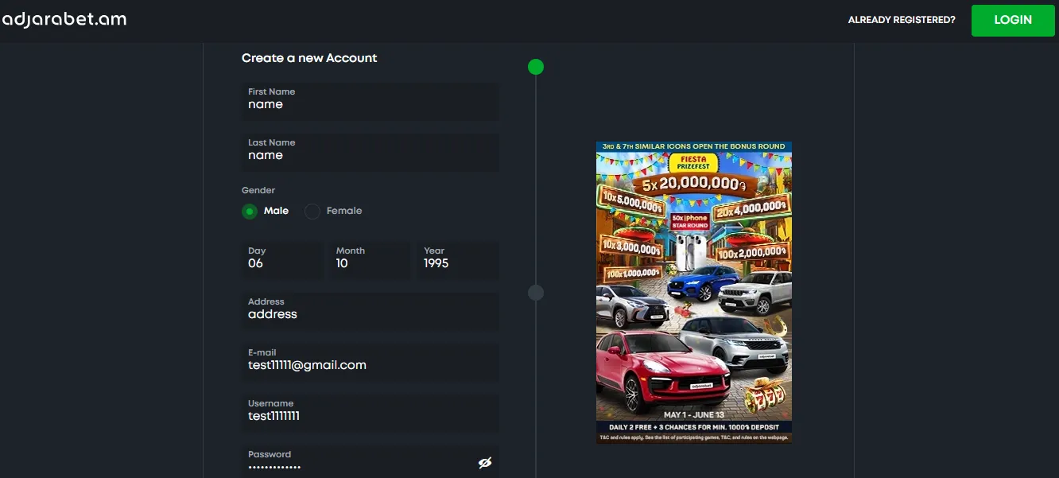Open the Day of birth field
The image size is (1059, 478).
coord(283,260)
